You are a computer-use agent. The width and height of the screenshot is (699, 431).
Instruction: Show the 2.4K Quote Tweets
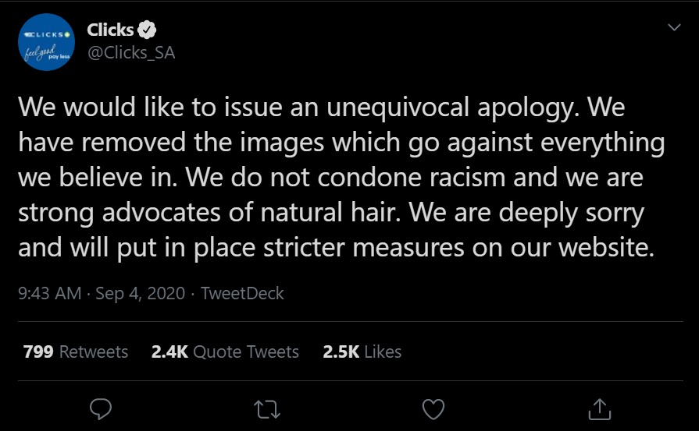pos(225,352)
